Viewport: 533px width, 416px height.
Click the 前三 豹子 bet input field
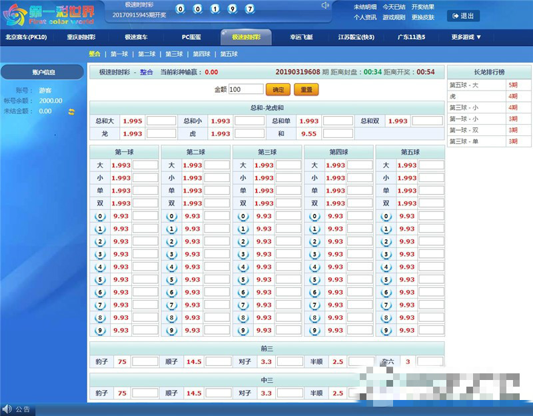pos(145,361)
